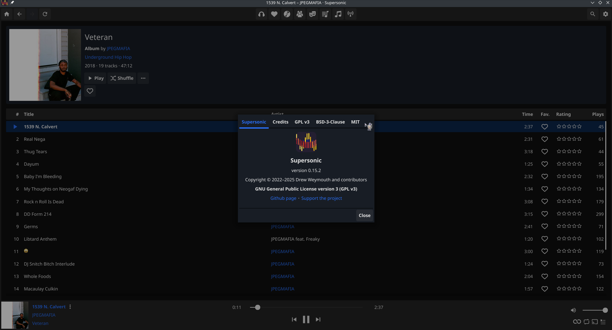Open Now Playing via headphones icon

click(x=262, y=14)
